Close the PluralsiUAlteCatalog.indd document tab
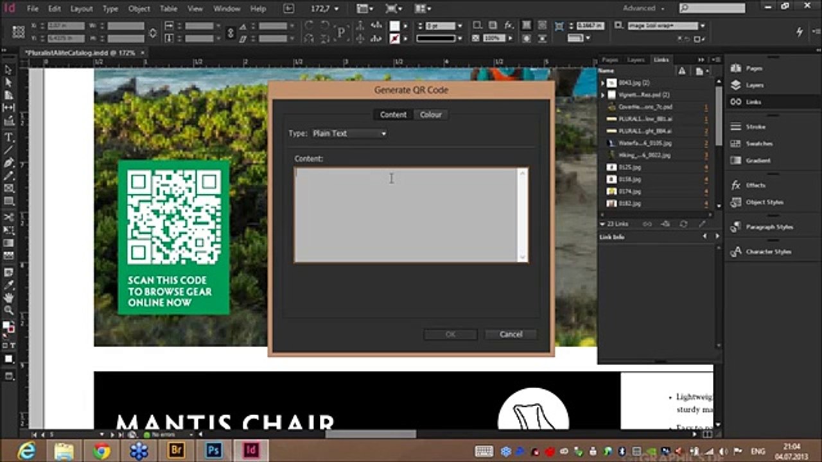 [x=141, y=53]
